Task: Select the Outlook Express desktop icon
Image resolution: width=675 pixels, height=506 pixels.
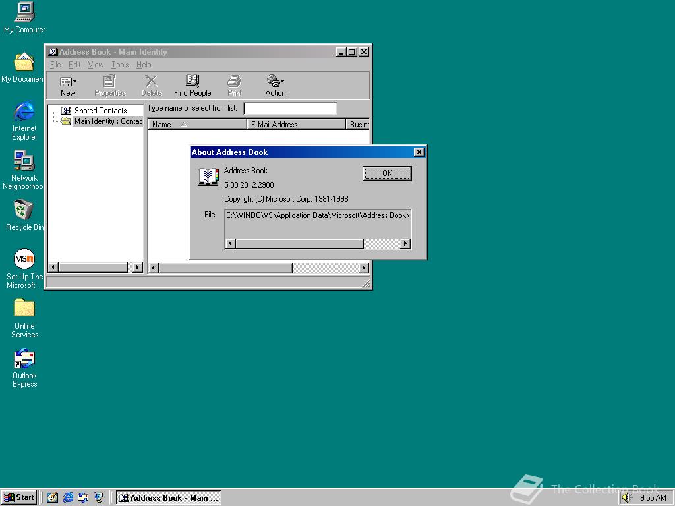Action: (x=24, y=368)
